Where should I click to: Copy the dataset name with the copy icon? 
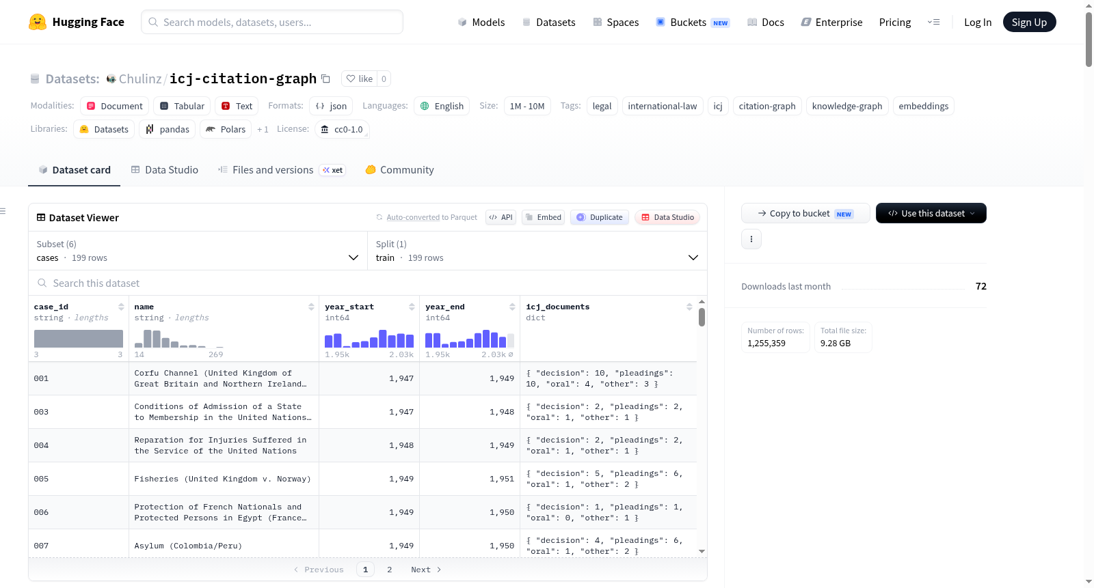click(x=326, y=79)
